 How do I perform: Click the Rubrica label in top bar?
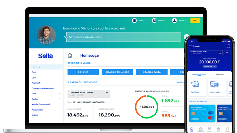tap(141, 20)
